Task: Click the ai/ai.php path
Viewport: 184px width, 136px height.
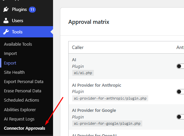Action: (83, 73)
